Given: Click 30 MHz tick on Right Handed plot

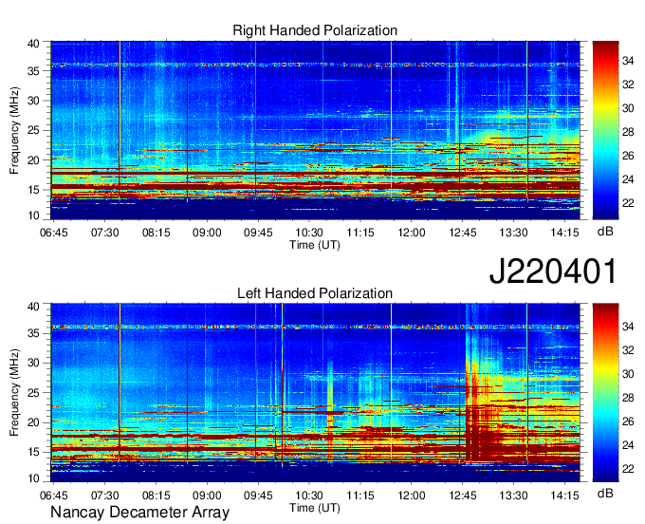Looking at the screenshot, I should click(33, 101).
